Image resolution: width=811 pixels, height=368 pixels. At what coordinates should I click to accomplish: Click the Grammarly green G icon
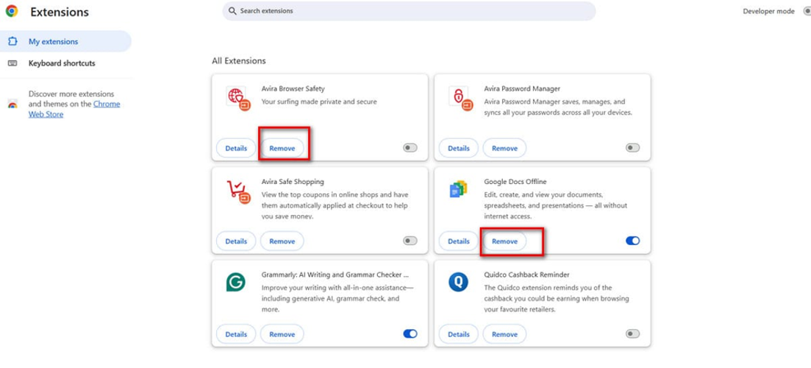point(236,283)
